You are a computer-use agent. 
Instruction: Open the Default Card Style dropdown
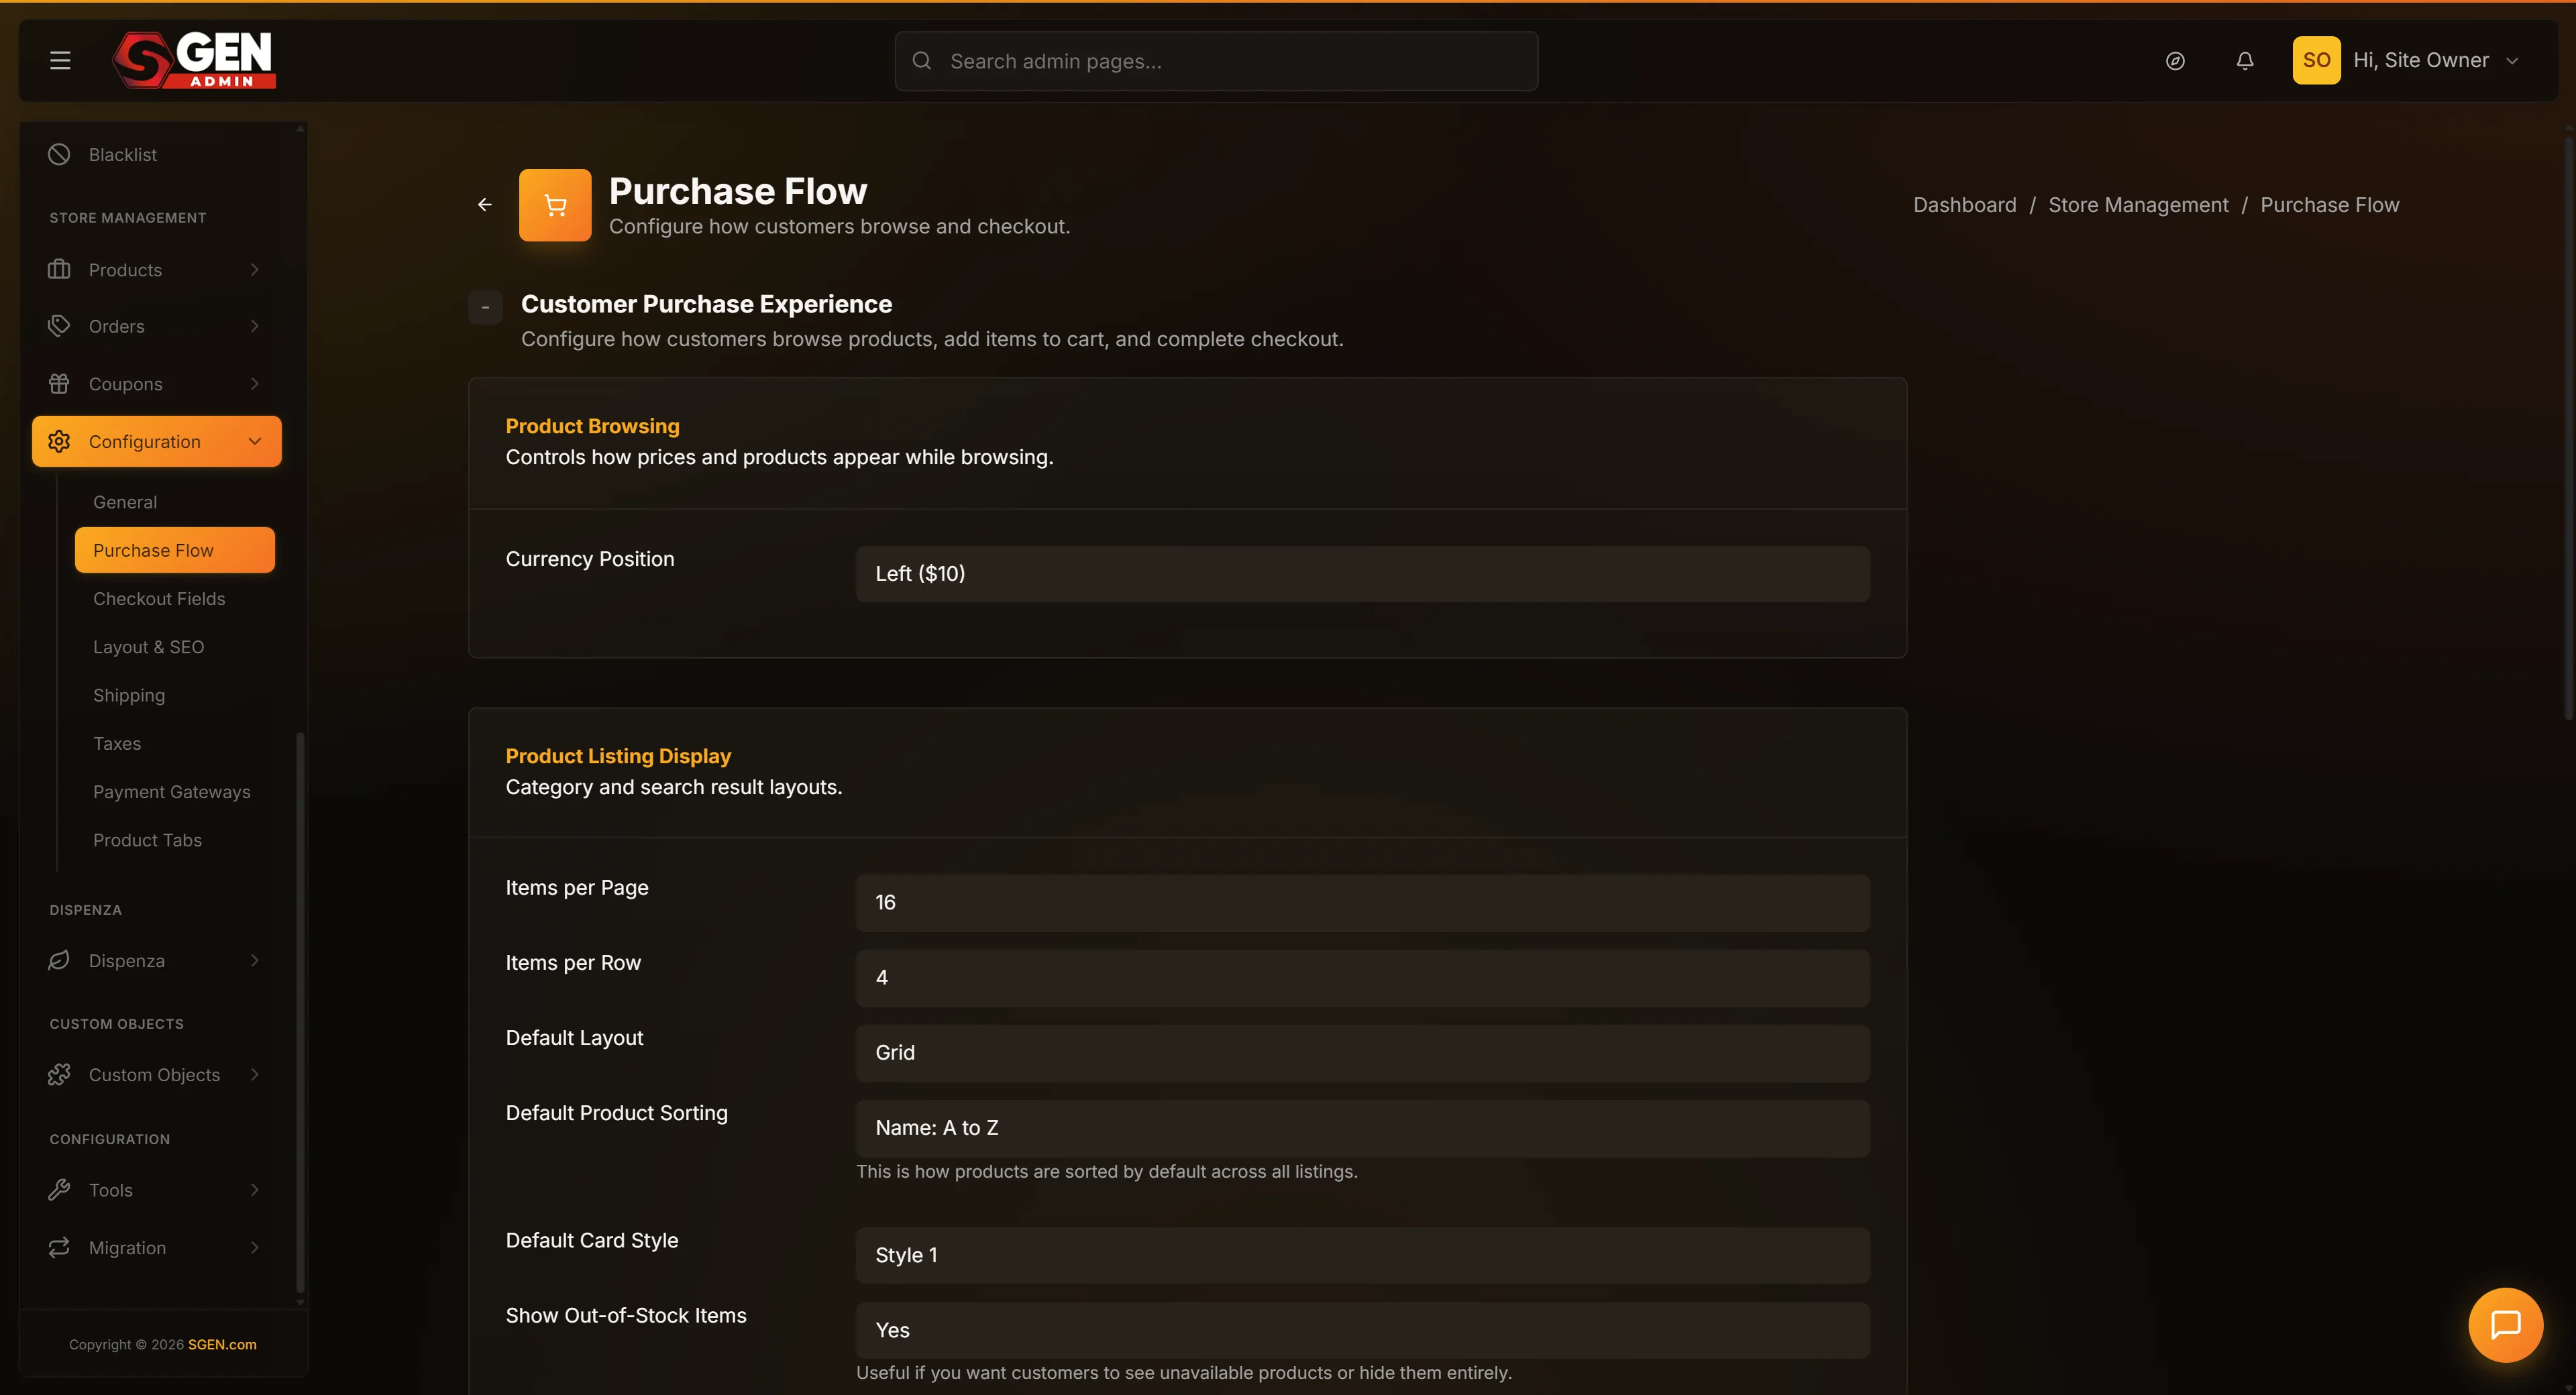pos(1362,1255)
